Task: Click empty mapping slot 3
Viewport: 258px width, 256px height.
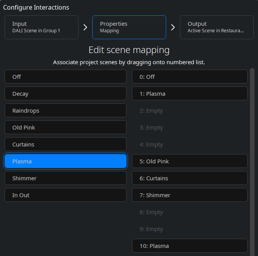Action: [x=190, y=128]
